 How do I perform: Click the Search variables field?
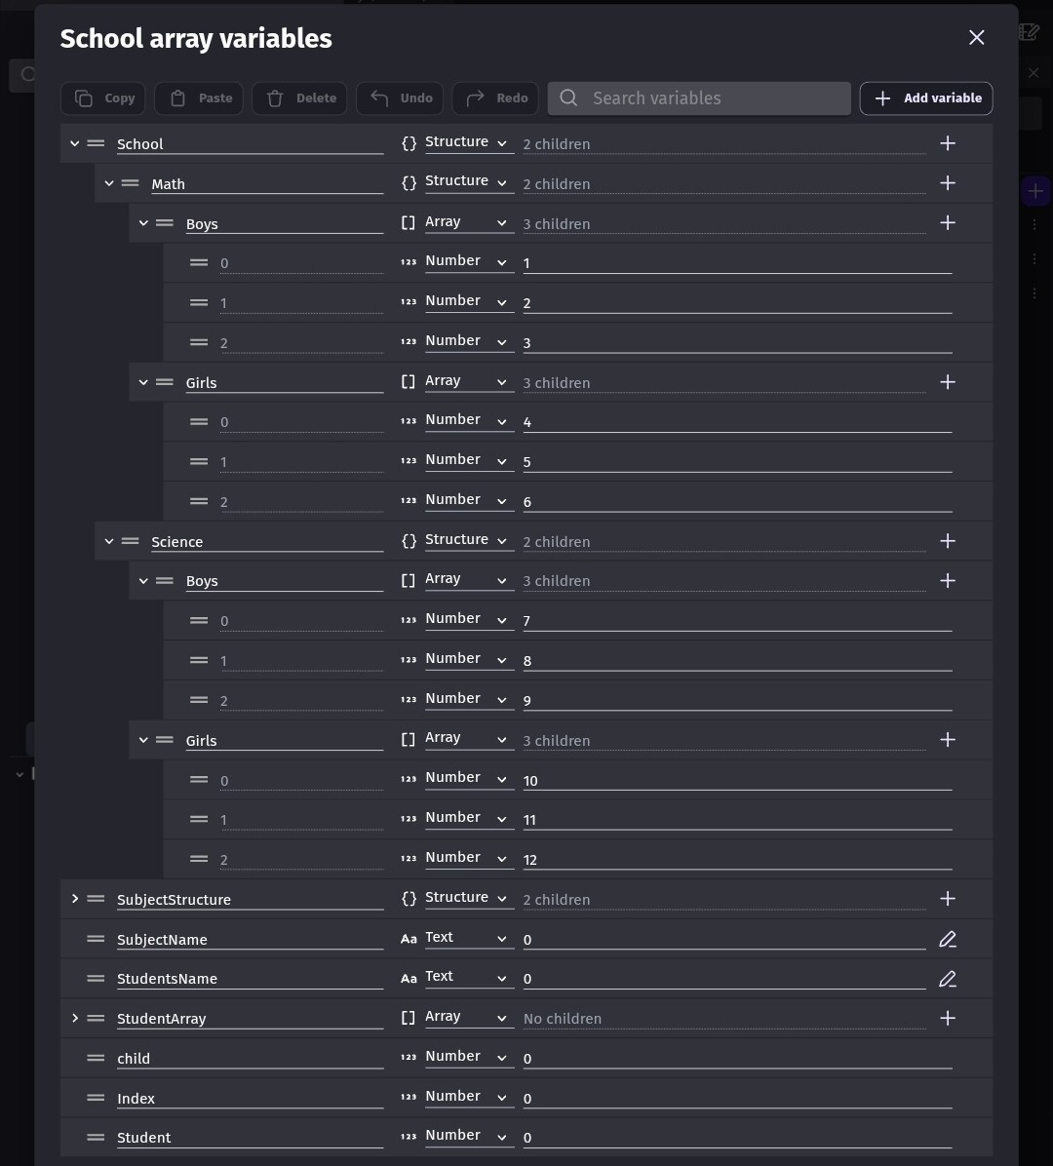(699, 98)
